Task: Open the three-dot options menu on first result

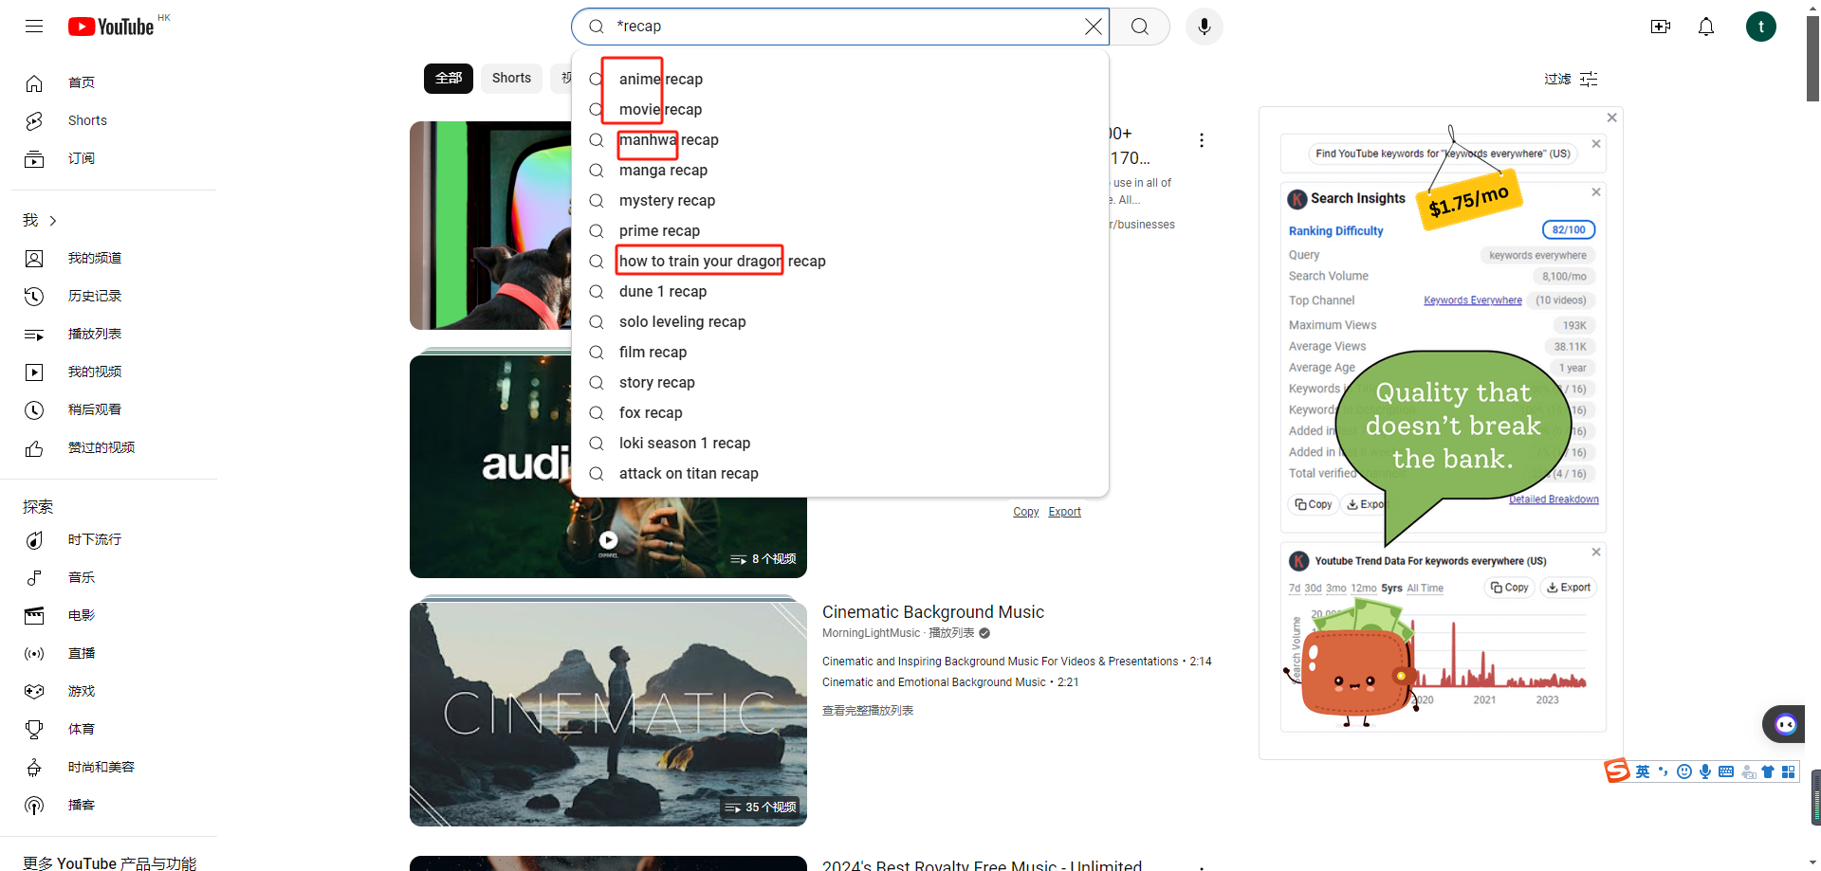Action: click(x=1201, y=139)
